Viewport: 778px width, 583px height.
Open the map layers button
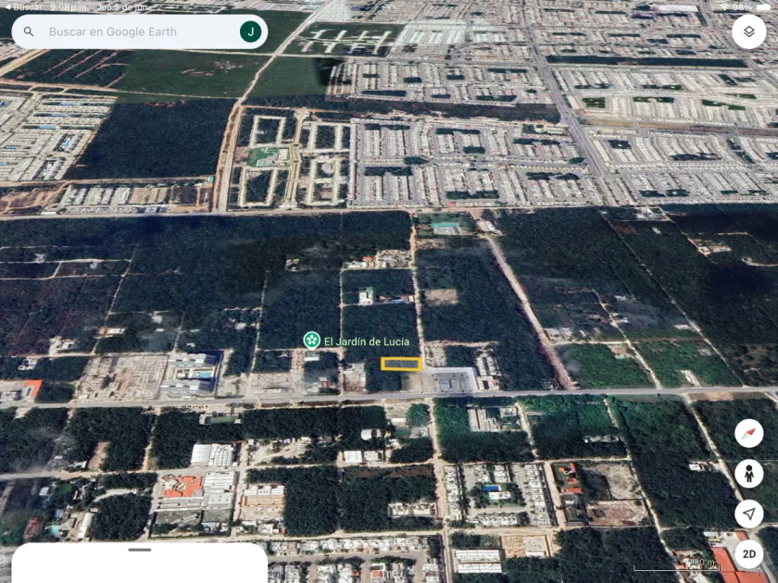tap(748, 31)
